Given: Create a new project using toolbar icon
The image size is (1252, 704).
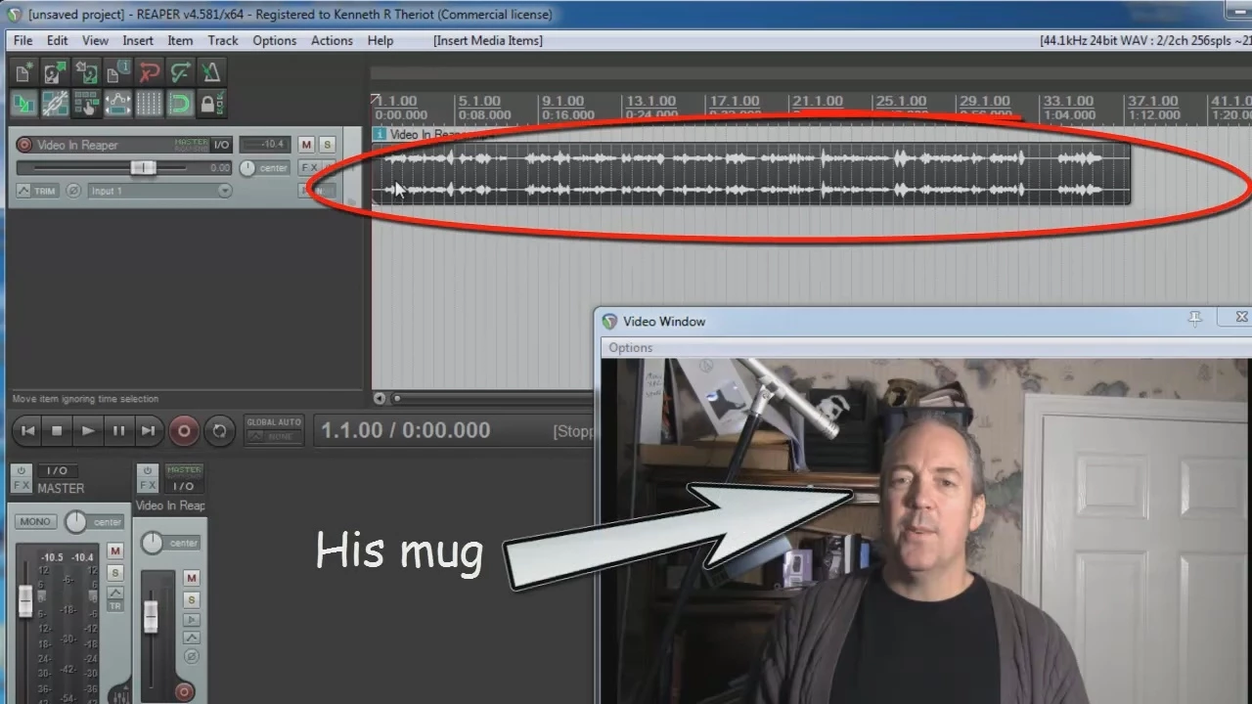Looking at the screenshot, I should [23, 72].
